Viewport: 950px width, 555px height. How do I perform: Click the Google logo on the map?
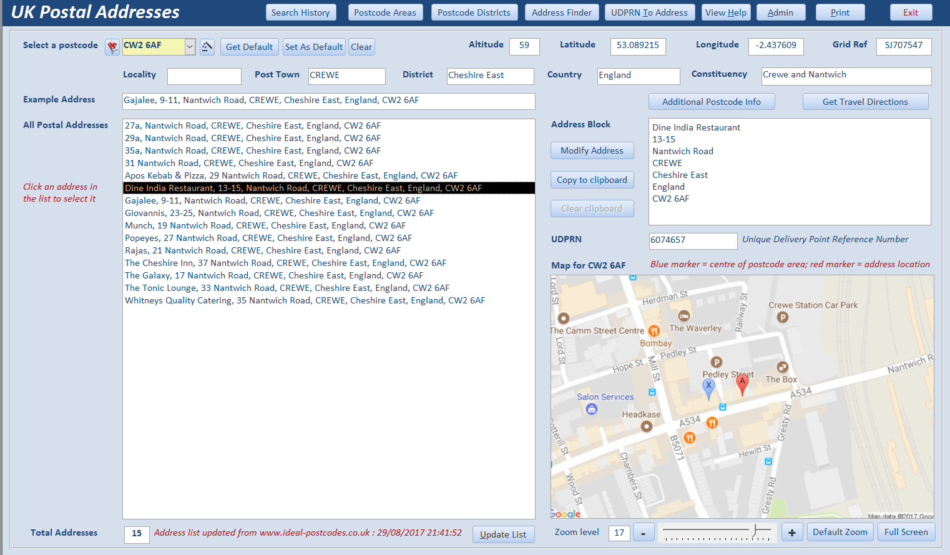point(566,514)
